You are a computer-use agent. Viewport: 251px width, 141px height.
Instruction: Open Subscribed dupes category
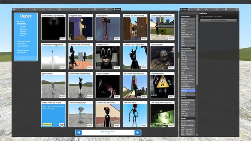tap(22, 23)
